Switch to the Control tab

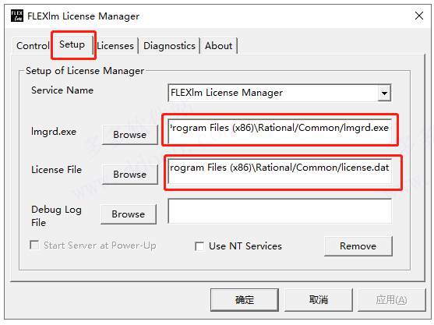[33, 46]
